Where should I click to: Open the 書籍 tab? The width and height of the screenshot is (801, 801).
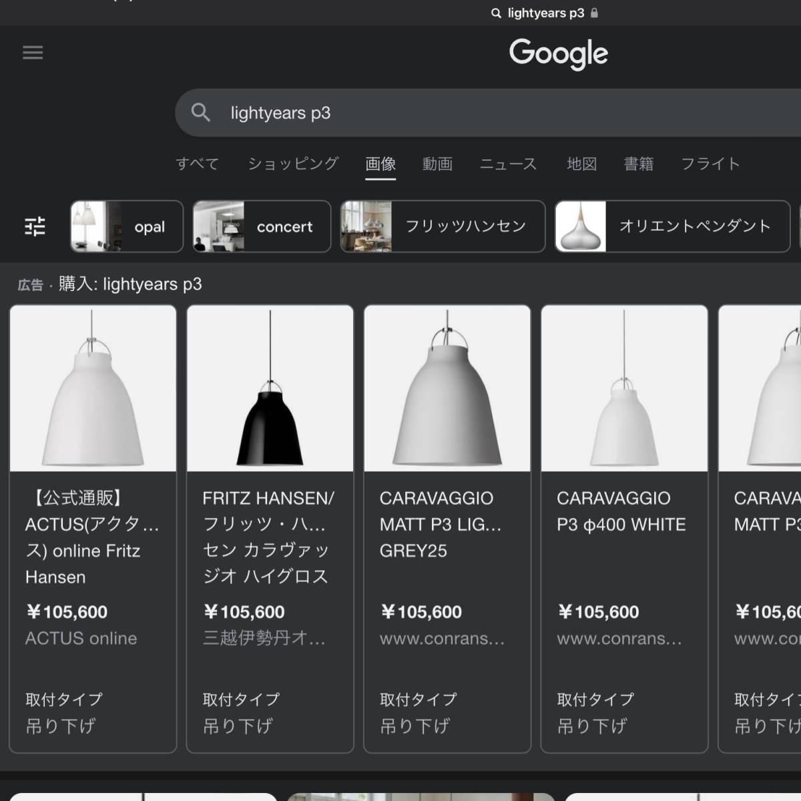pyautogui.click(x=639, y=164)
